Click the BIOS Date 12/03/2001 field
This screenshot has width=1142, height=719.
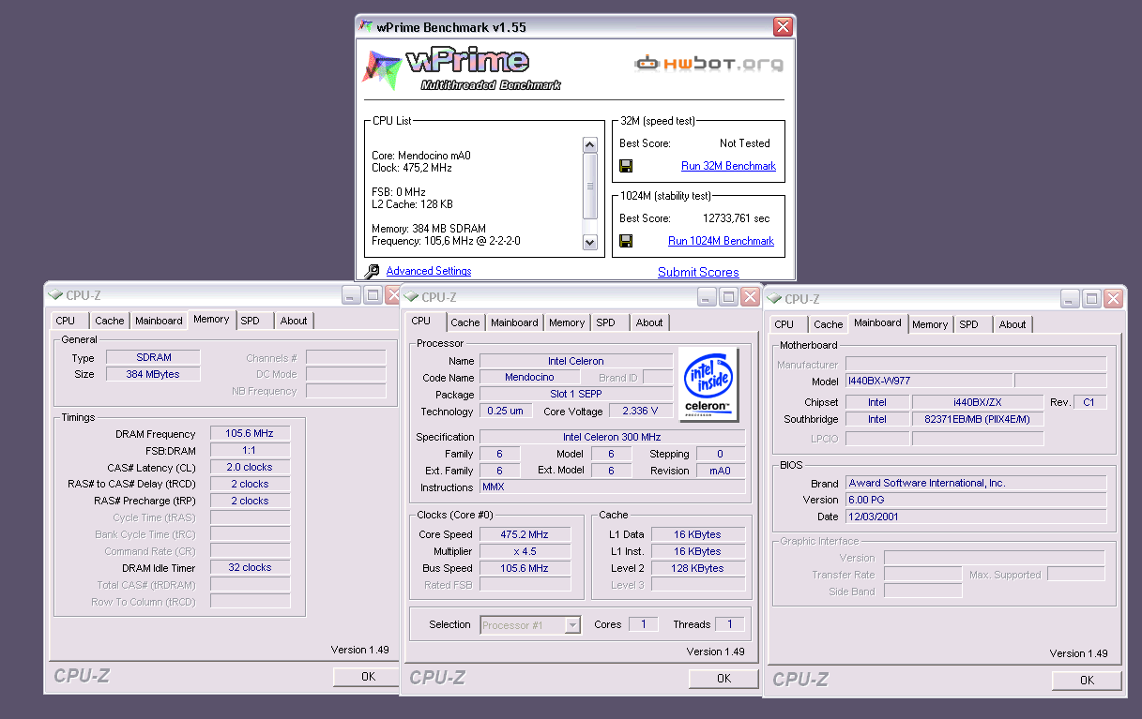pyautogui.click(x=975, y=517)
